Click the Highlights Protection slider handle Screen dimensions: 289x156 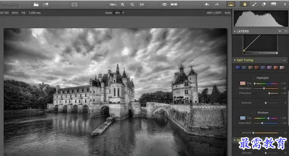pos(269,93)
